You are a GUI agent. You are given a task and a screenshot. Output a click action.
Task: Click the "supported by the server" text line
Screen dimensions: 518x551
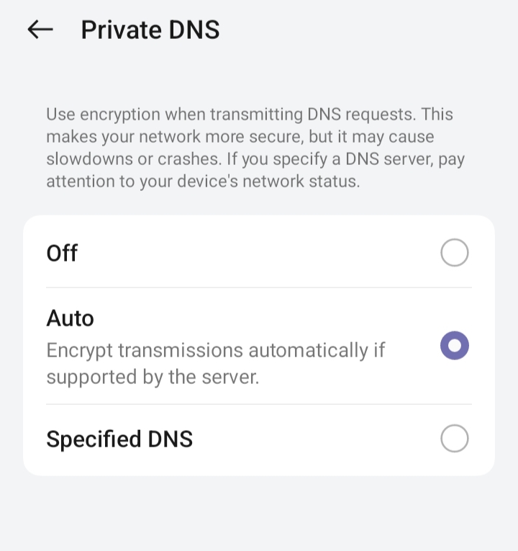[153, 377]
